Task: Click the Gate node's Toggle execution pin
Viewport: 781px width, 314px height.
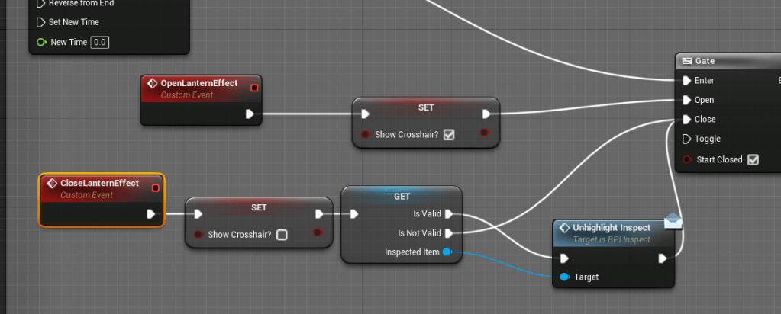Action: pyautogui.click(x=685, y=139)
